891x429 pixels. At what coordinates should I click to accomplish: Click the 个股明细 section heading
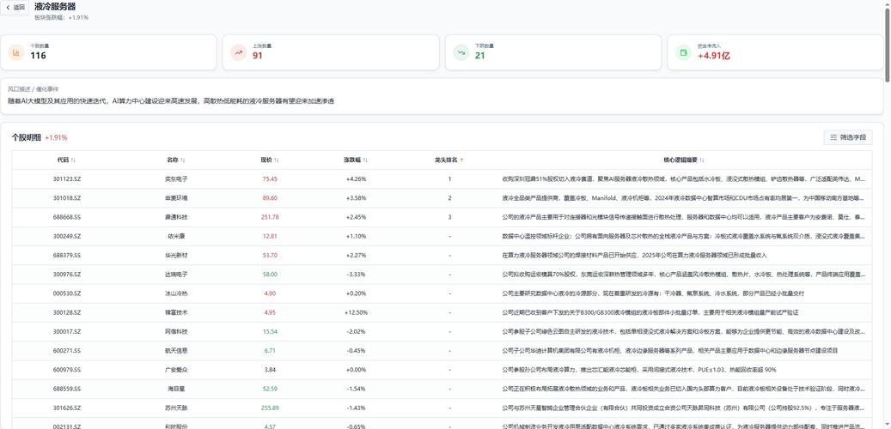point(27,137)
